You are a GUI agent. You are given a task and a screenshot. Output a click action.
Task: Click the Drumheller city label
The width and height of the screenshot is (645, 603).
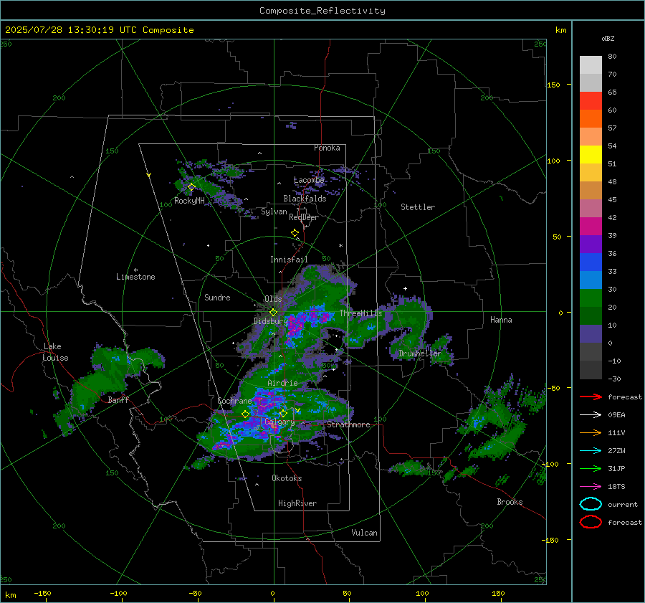[420, 353]
